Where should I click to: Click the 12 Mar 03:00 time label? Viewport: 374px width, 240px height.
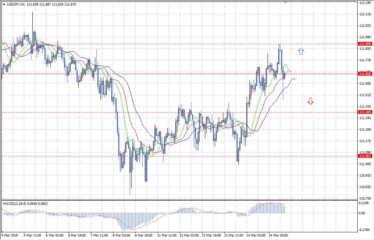[x=189, y=235]
